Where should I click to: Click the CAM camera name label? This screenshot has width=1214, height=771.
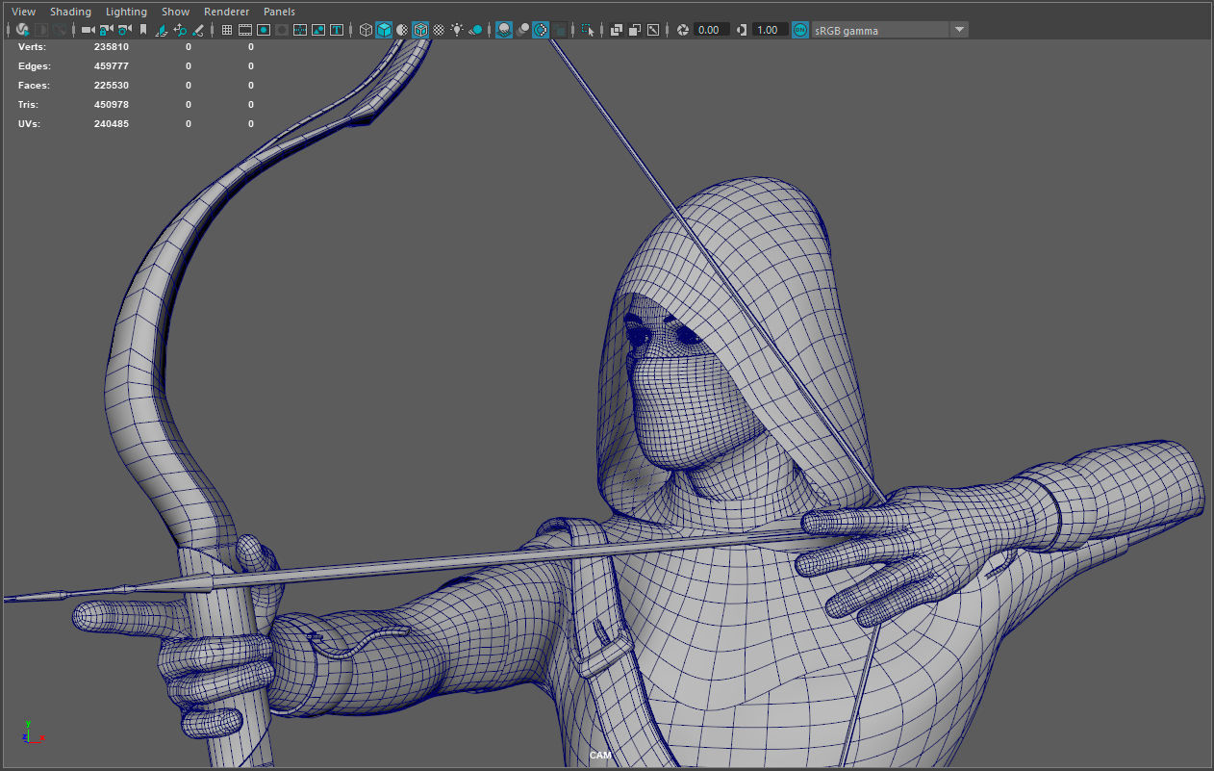(600, 756)
